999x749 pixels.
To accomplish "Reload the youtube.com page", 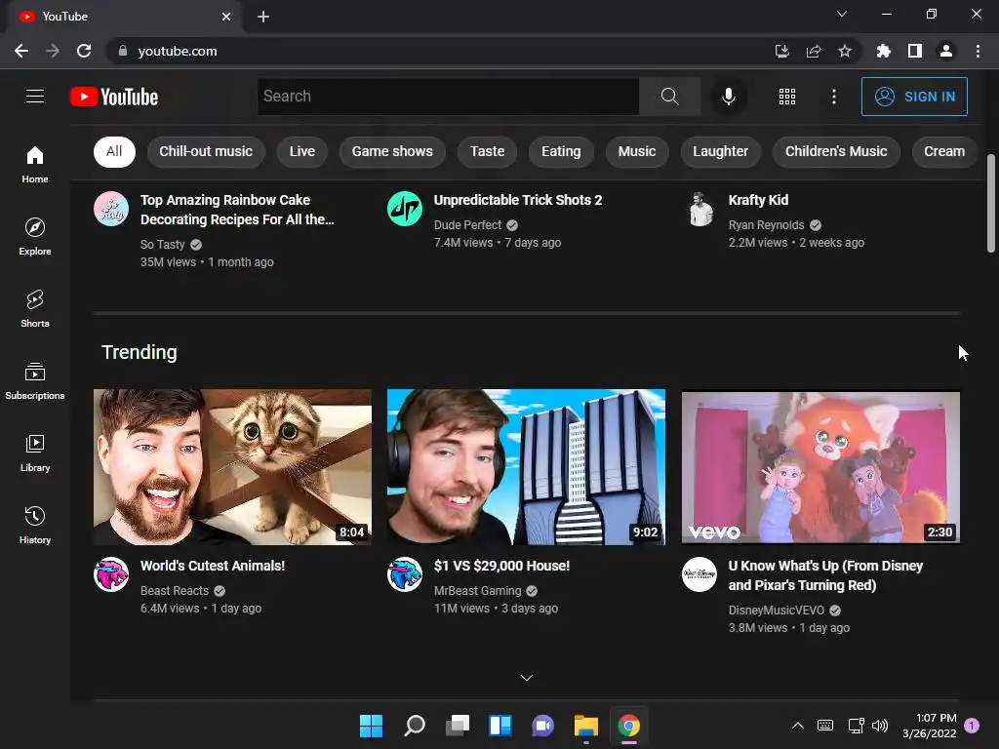I will click(x=84, y=51).
